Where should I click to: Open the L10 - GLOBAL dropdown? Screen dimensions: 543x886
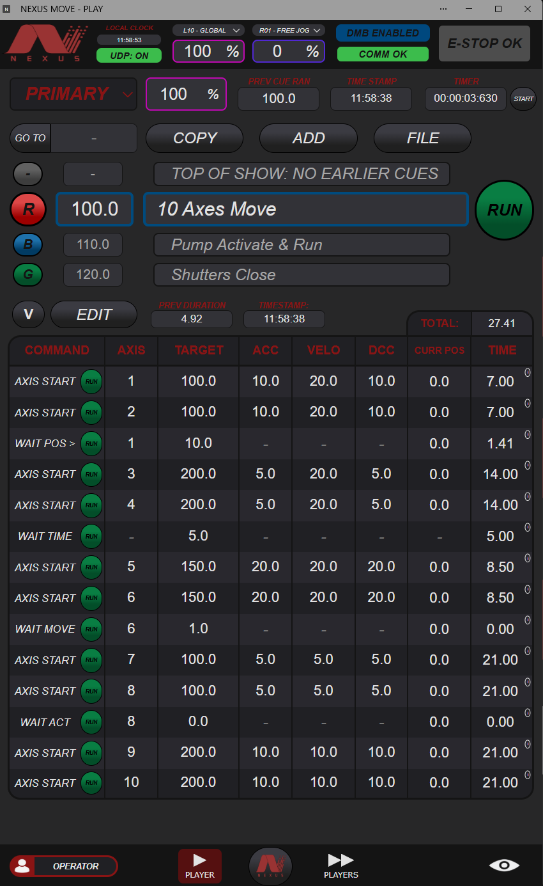coord(208,30)
